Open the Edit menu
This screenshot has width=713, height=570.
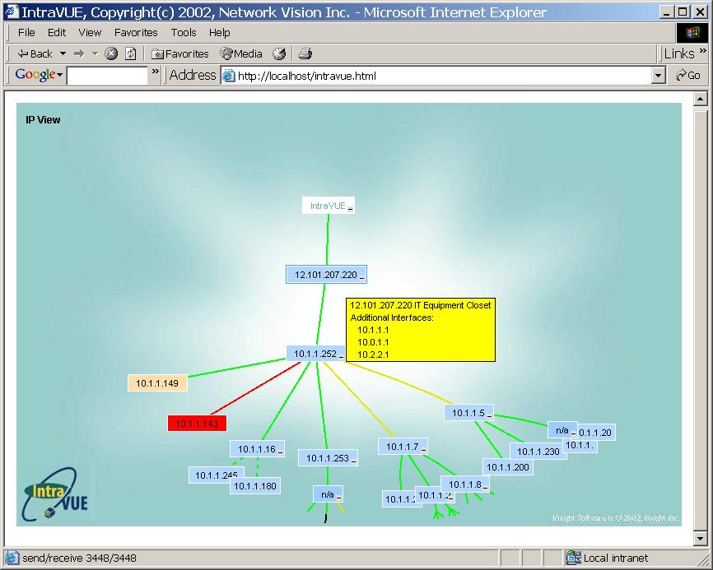tap(57, 33)
